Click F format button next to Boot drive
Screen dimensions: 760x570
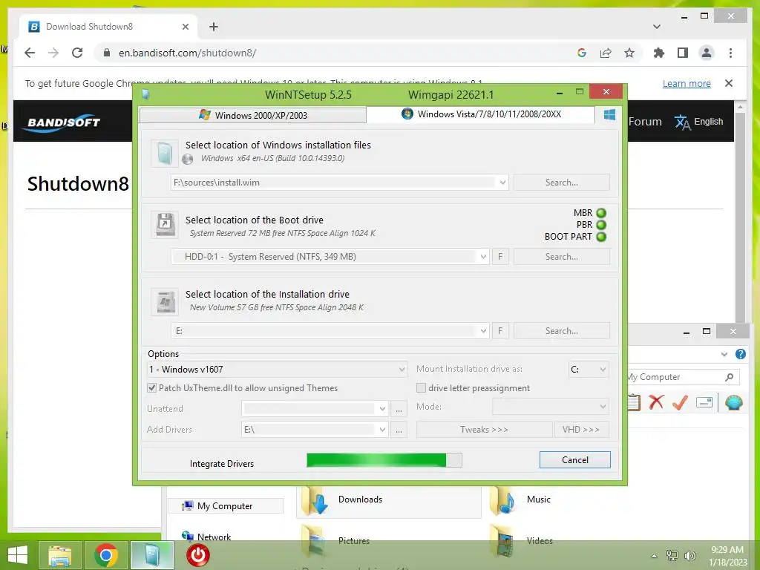click(x=500, y=257)
